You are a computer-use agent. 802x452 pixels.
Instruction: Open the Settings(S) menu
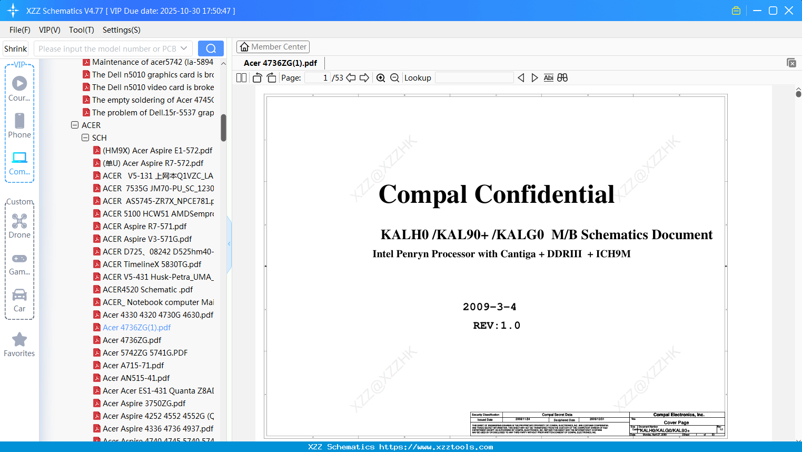[x=122, y=30]
